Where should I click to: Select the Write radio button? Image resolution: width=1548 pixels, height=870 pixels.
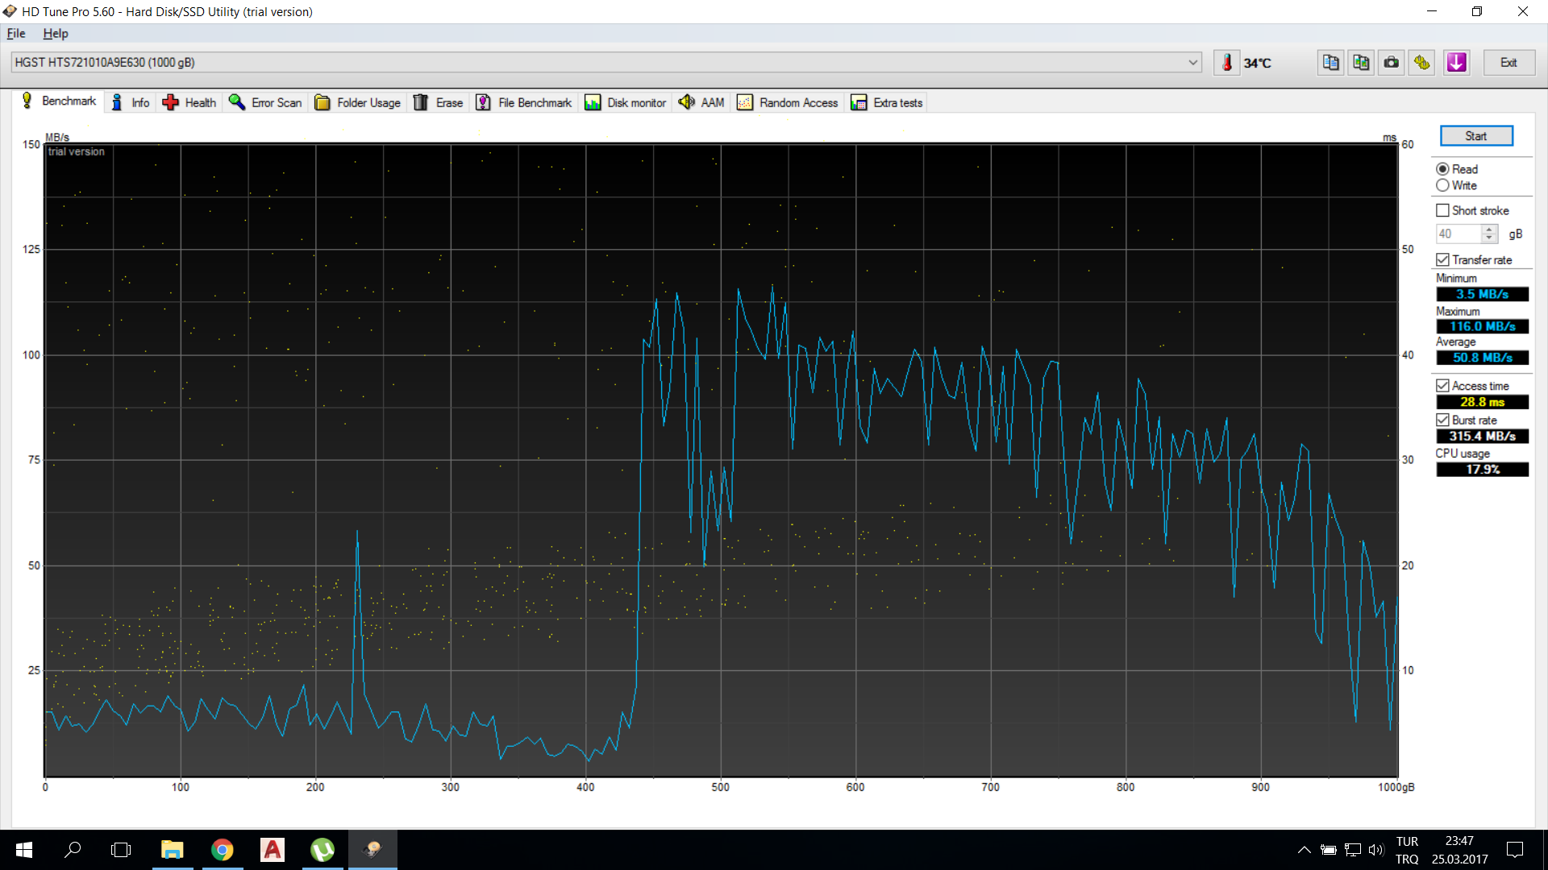click(x=1442, y=185)
